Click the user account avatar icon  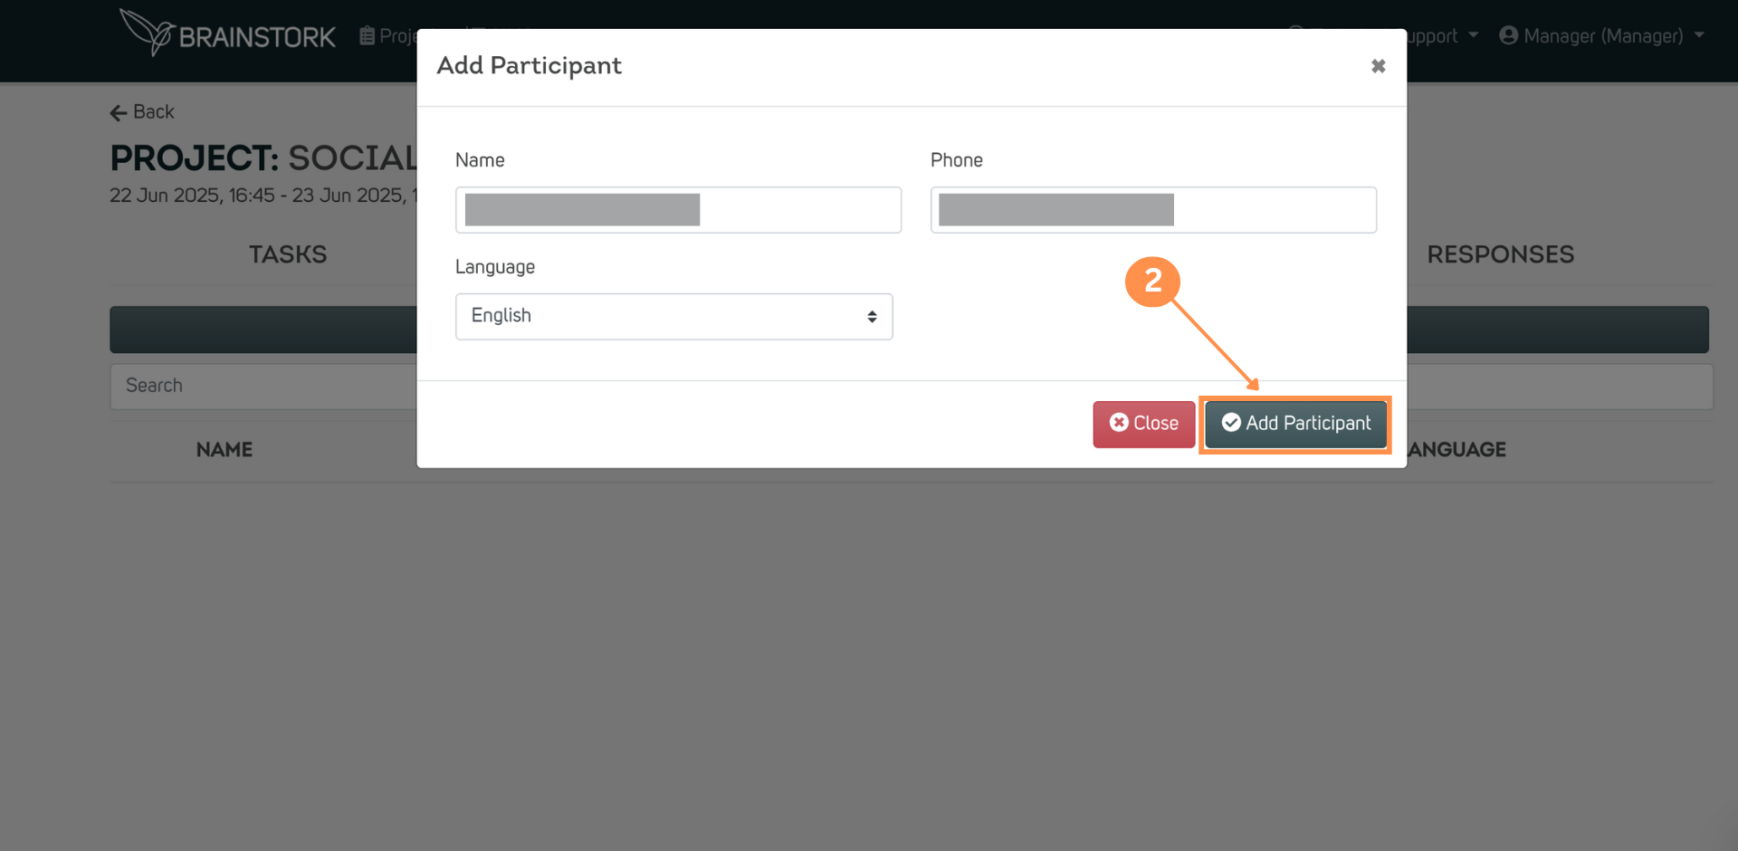[1508, 35]
